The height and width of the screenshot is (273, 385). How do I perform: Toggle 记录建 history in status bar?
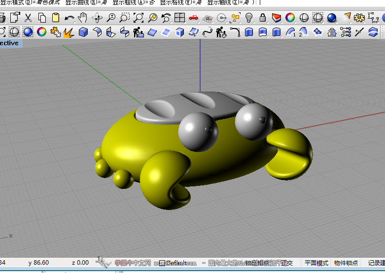click(376, 263)
